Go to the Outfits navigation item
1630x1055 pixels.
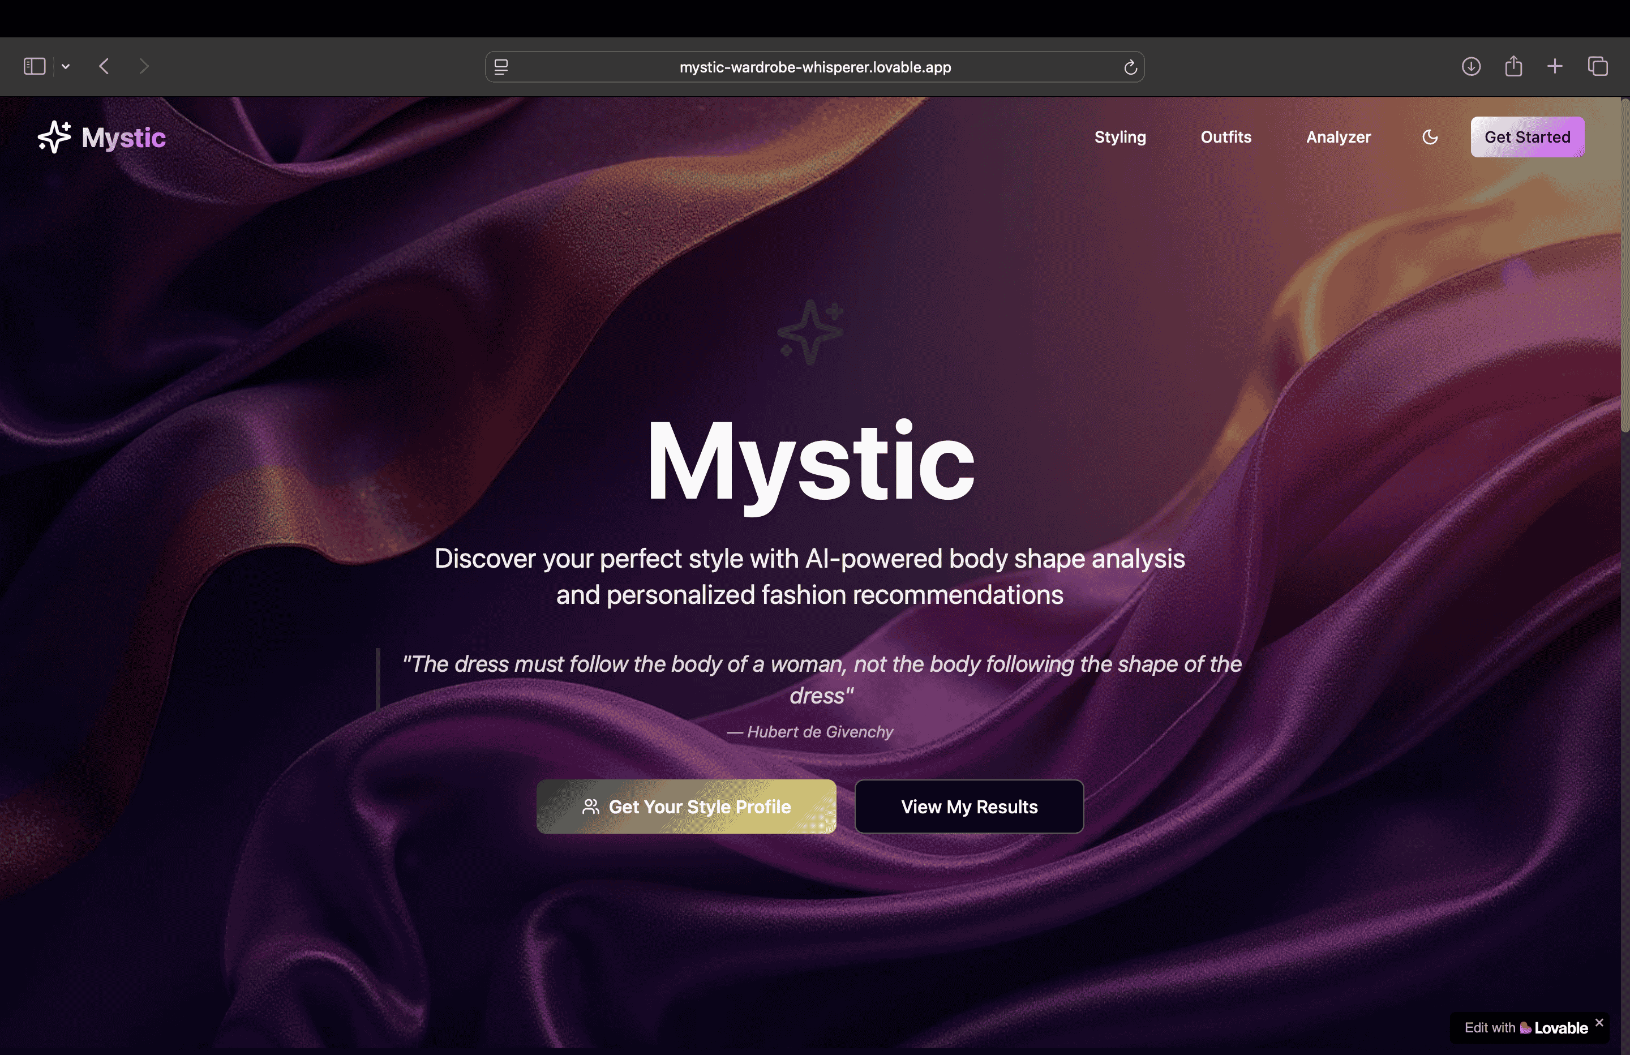1225,137
